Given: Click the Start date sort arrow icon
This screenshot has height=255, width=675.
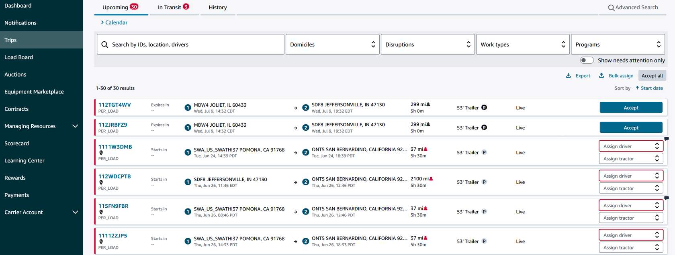Looking at the screenshot, I should coord(637,88).
